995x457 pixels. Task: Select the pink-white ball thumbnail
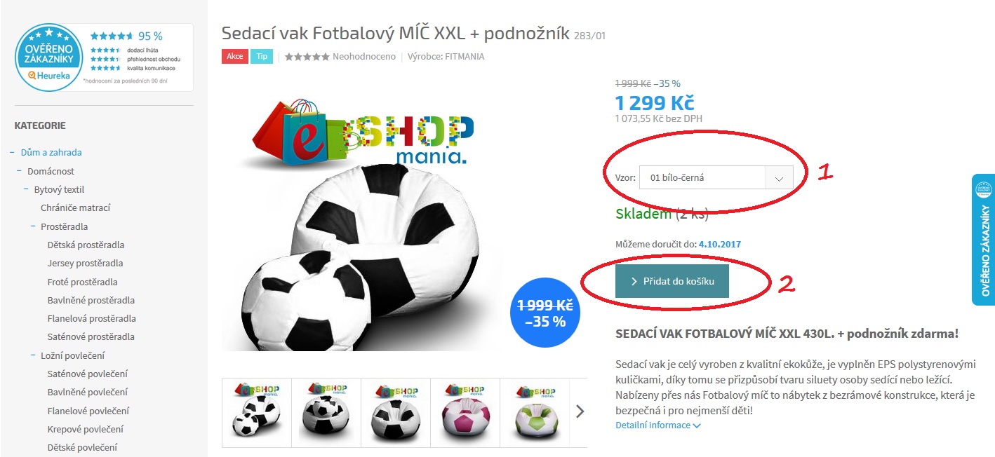tap(465, 412)
